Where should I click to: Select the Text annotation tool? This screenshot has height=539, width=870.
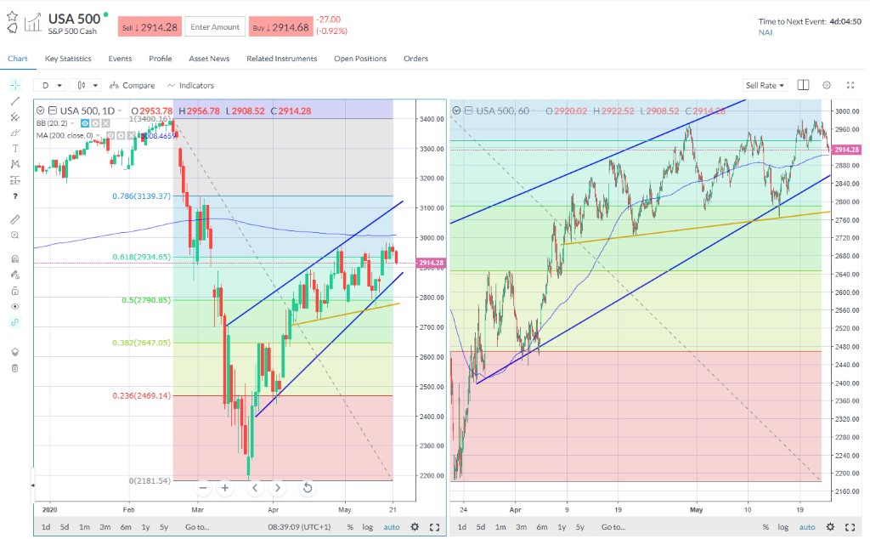[15, 148]
